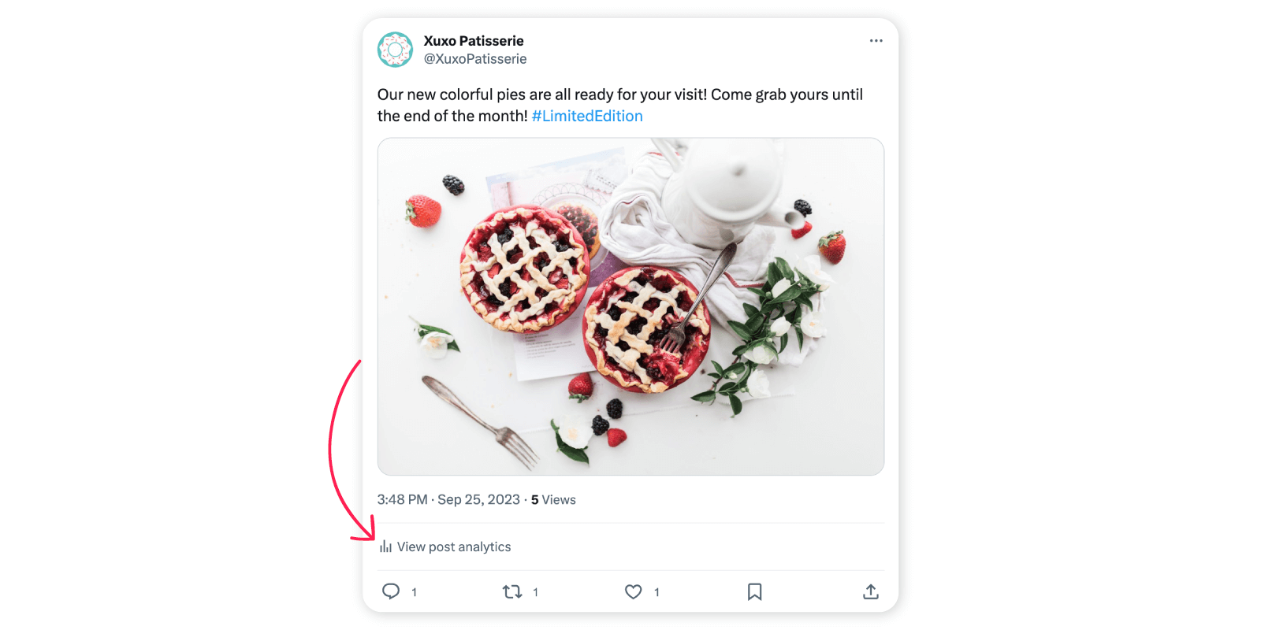The image size is (1261, 630).
Task: Open the #LimitedEdition hashtag
Action: click(x=586, y=116)
